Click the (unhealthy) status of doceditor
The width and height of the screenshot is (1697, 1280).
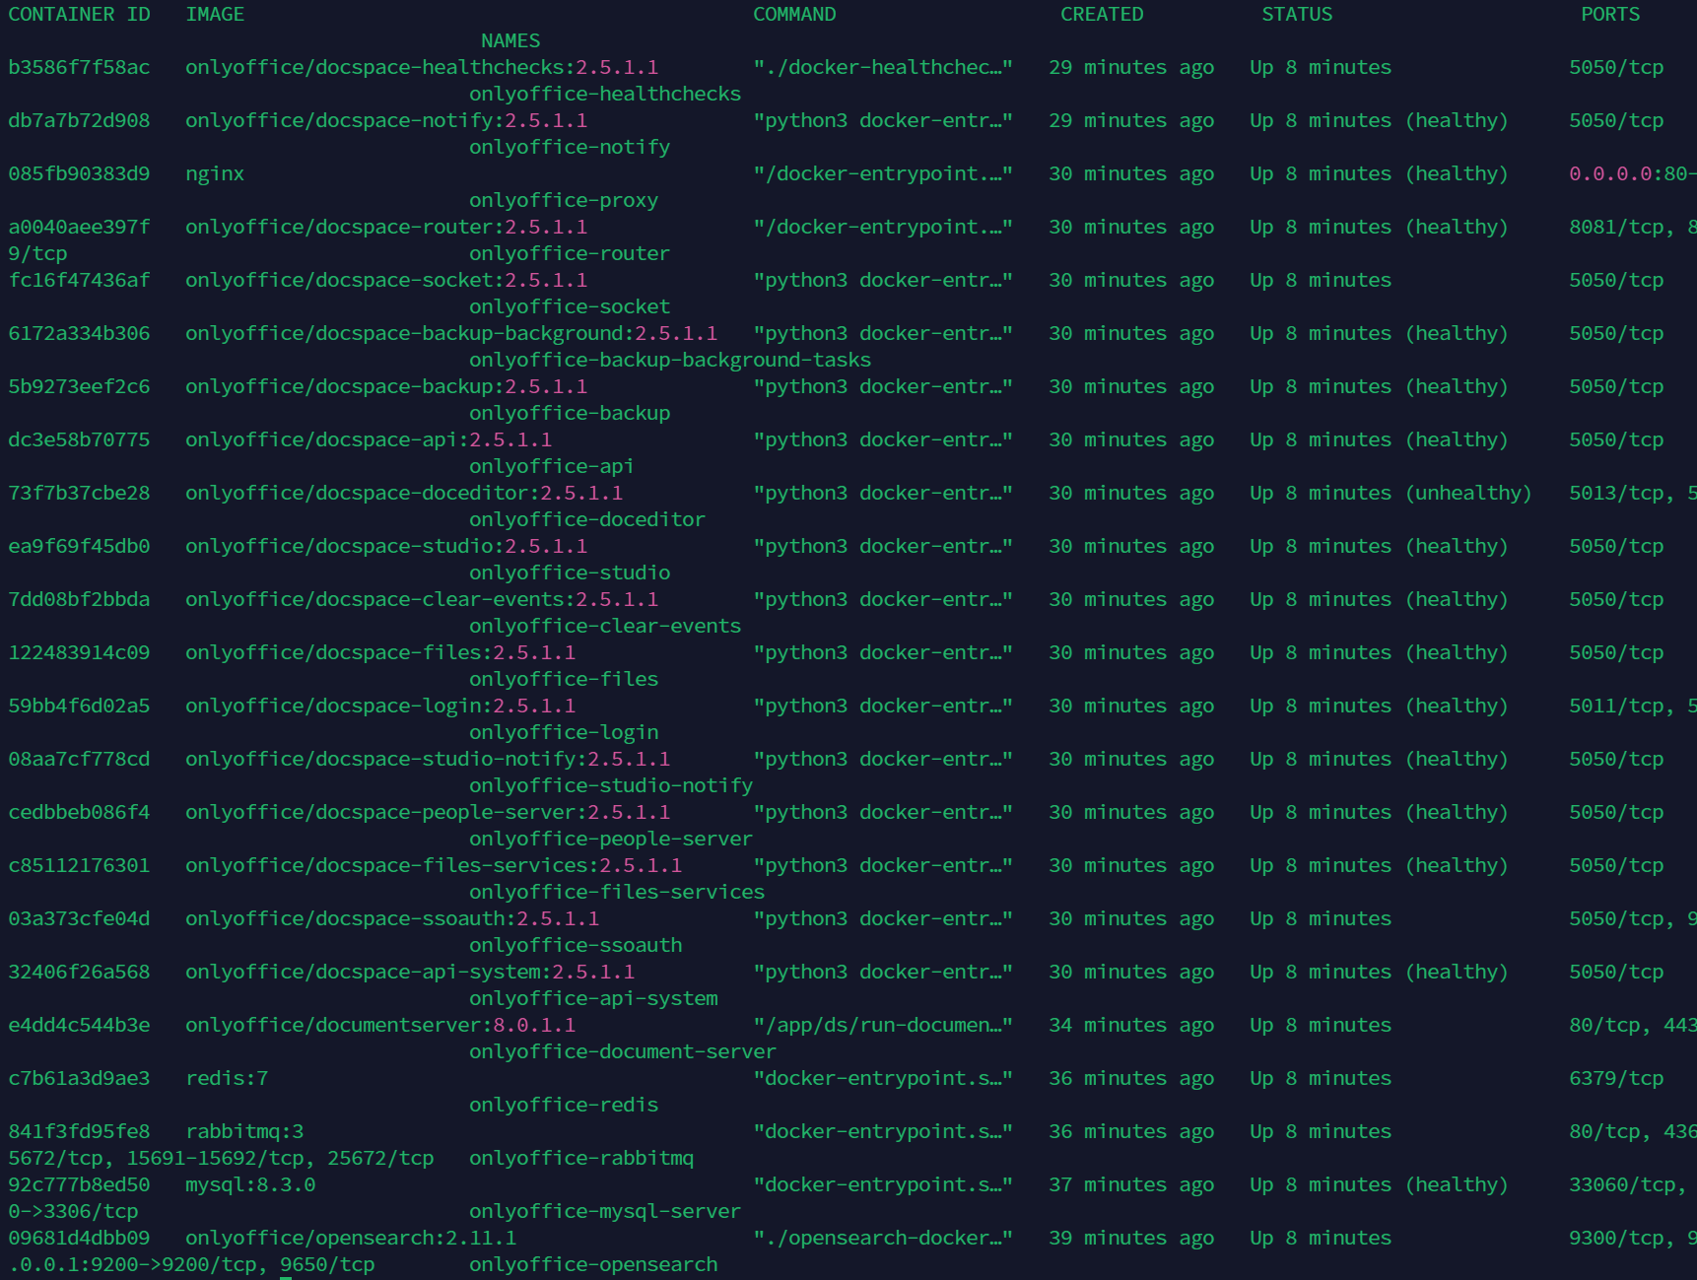click(1468, 493)
